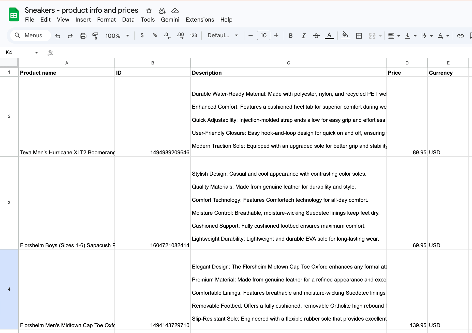Toggle strikethrough formatting
This screenshot has height=333, width=472.
[316, 36]
